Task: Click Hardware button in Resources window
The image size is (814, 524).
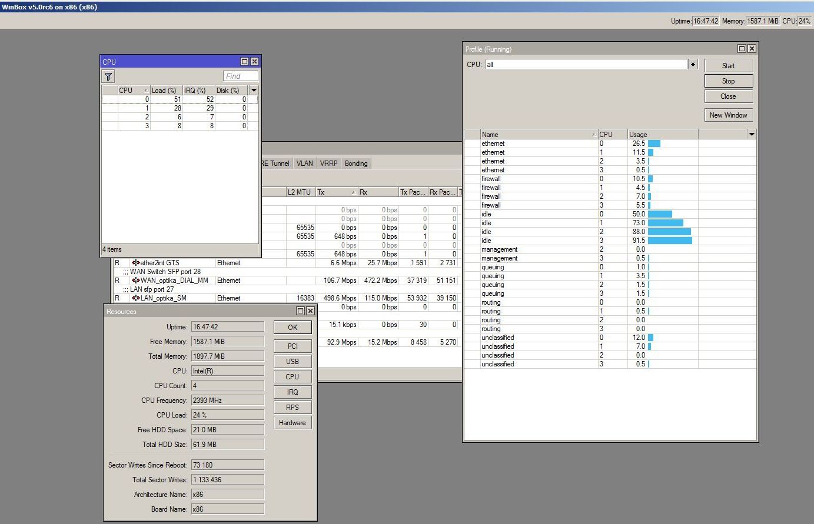Action: (x=293, y=423)
